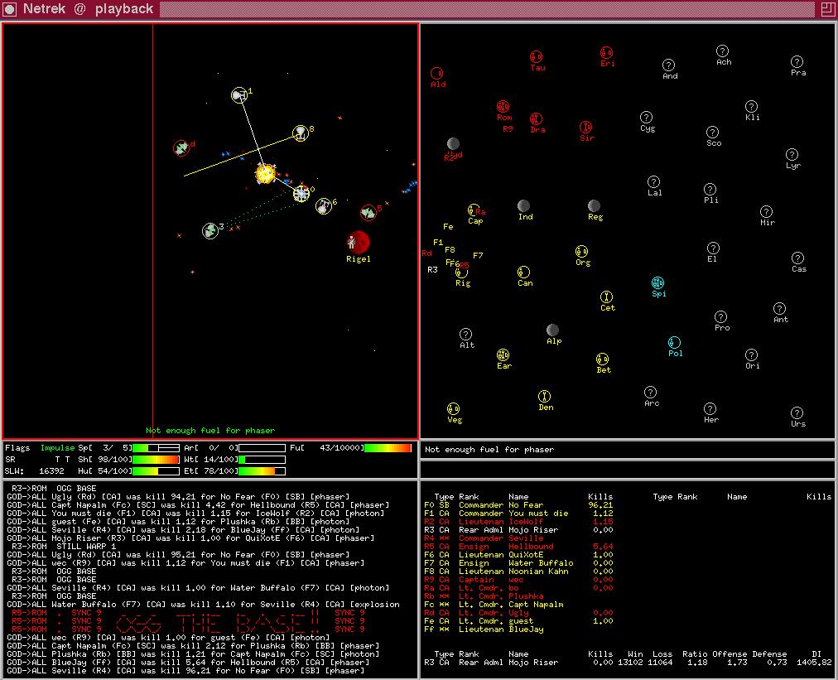838x680 pixels.
Task: Click the engine temperature gauge bar
Action: (262, 471)
